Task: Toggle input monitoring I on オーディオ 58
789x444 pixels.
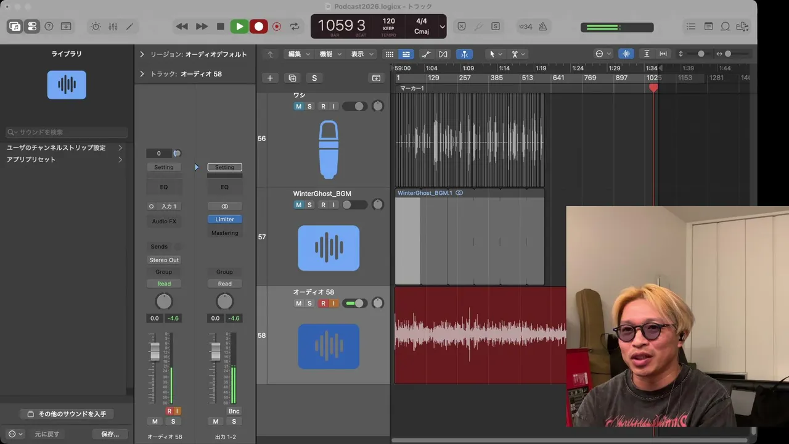Action: 333,303
